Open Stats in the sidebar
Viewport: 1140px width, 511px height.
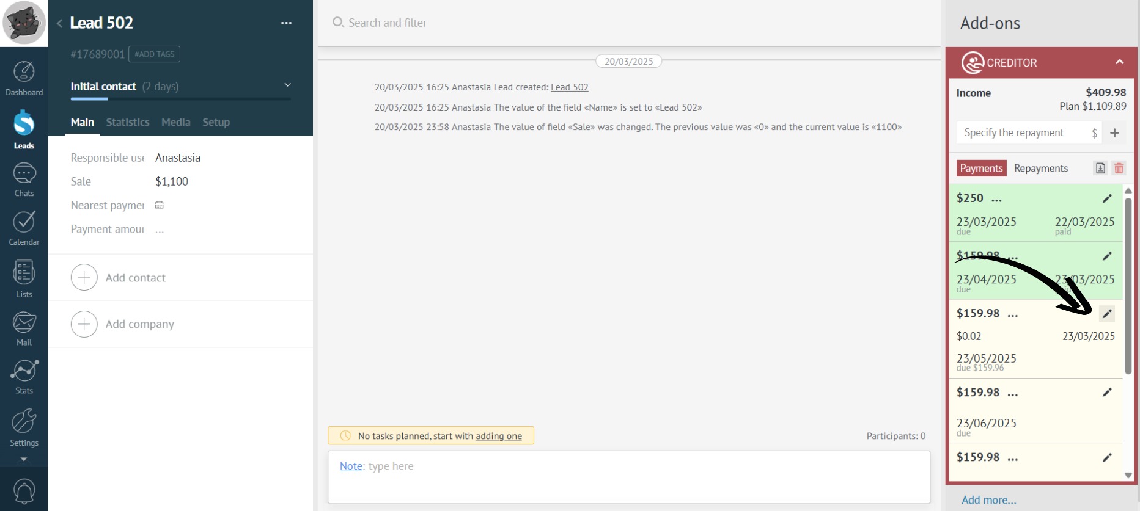pyautogui.click(x=24, y=376)
